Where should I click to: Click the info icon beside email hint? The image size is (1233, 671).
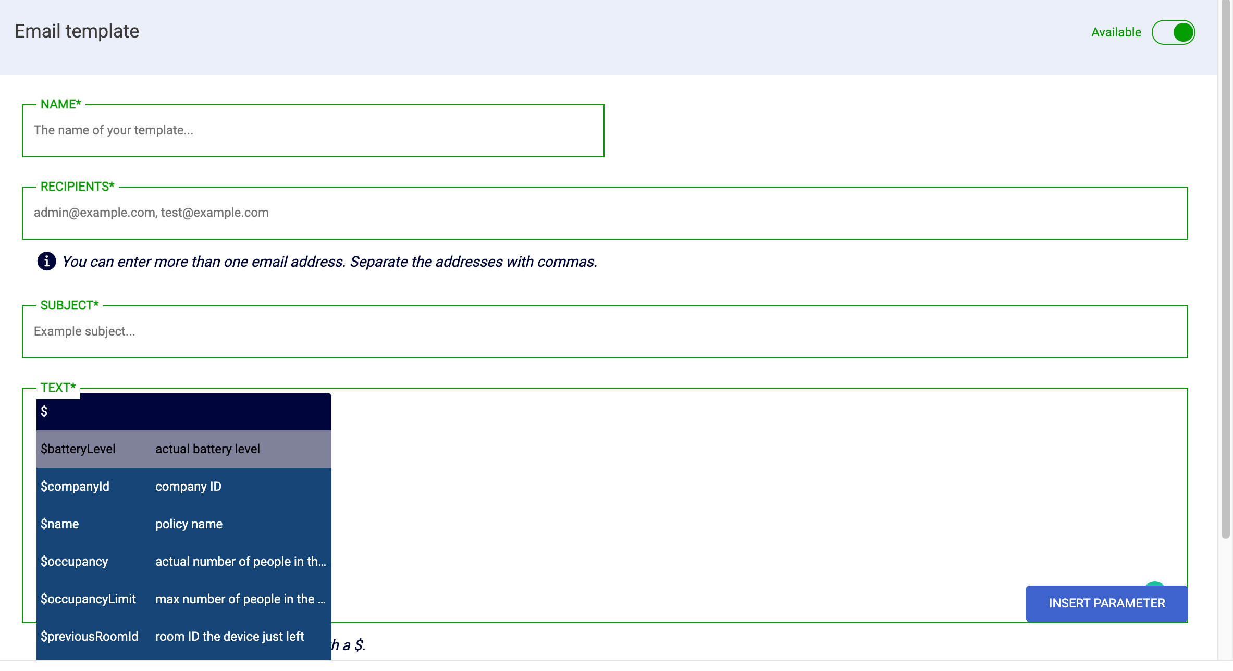(46, 261)
